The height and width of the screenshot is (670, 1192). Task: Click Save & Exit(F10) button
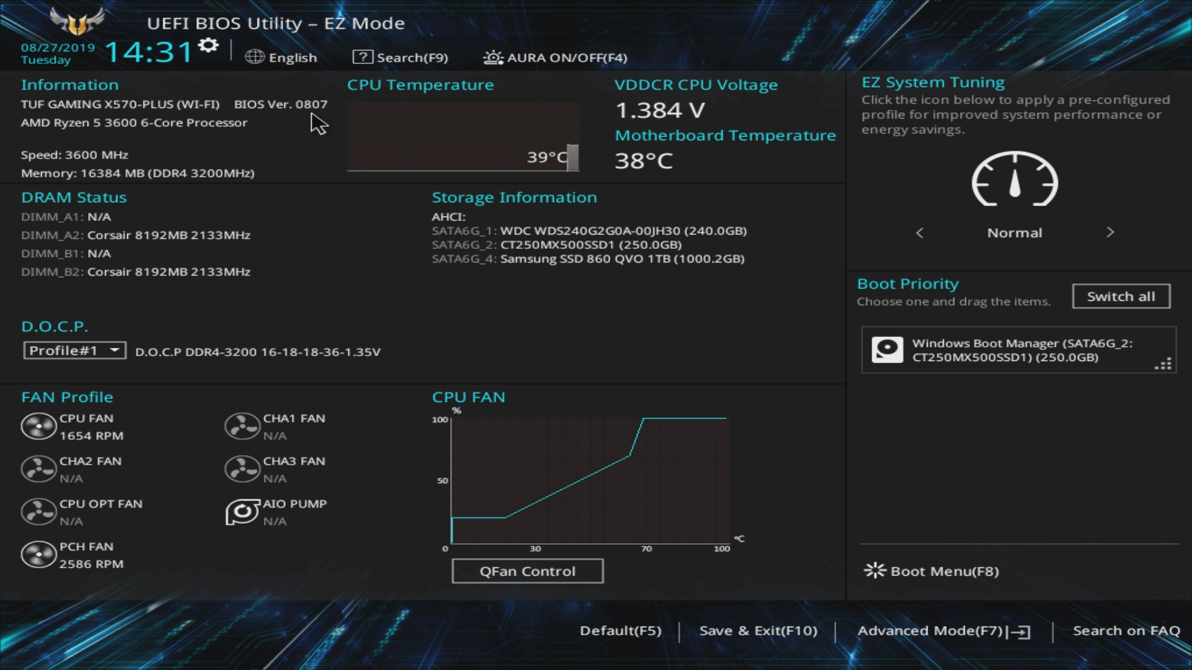[x=758, y=630]
